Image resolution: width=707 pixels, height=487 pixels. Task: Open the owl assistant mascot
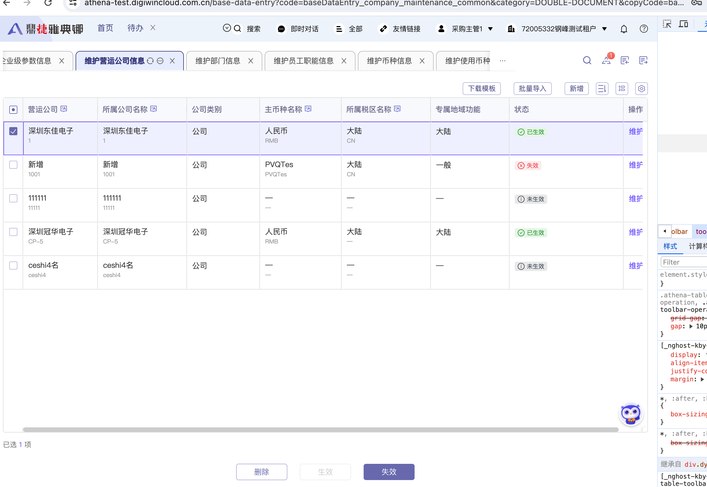630,414
